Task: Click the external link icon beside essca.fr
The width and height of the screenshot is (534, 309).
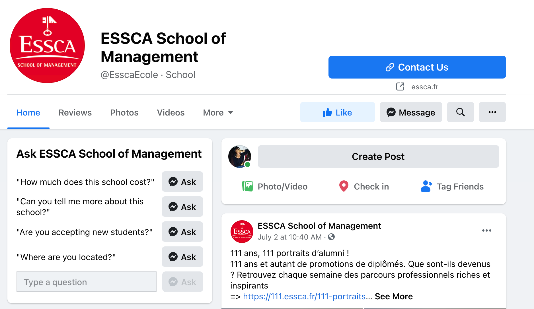Action: click(x=400, y=86)
